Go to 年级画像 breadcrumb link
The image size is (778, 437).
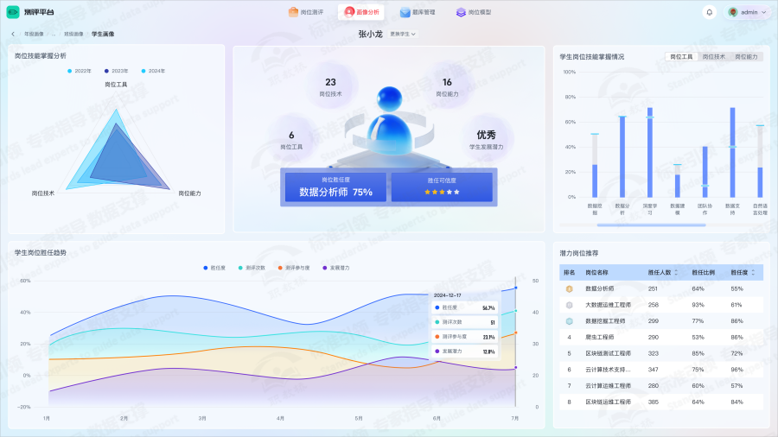click(x=33, y=34)
